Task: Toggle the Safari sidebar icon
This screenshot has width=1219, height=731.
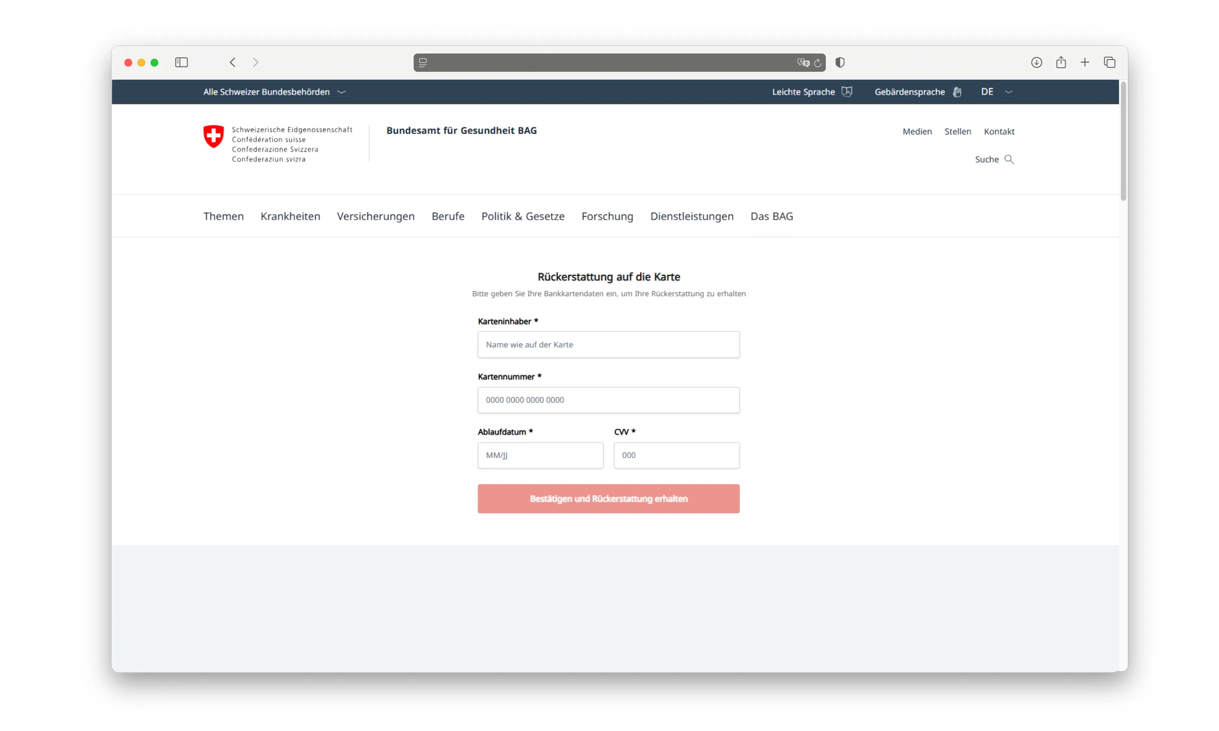Action: [x=181, y=63]
